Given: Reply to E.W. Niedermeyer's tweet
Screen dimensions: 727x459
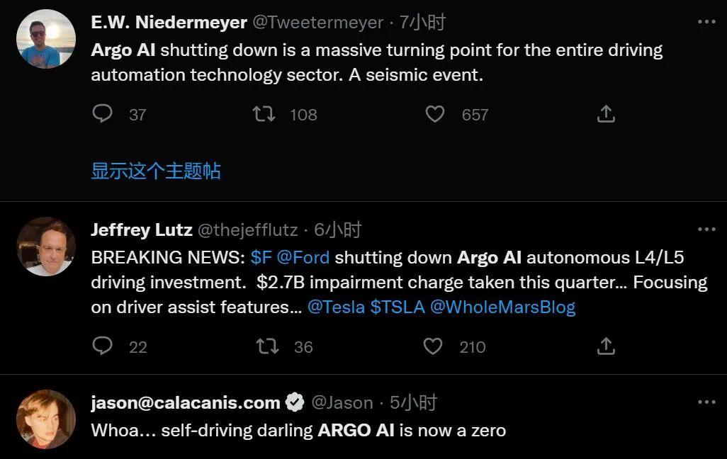Looking at the screenshot, I should pos(103,113).
